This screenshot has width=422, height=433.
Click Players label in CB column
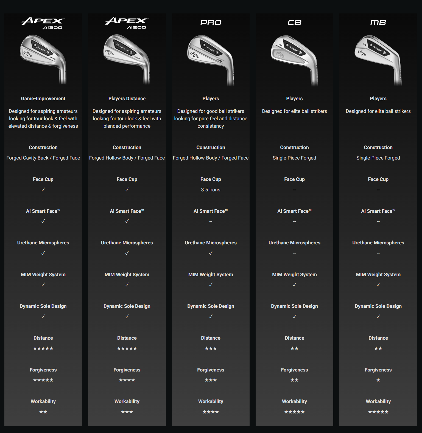pos(294,99)
